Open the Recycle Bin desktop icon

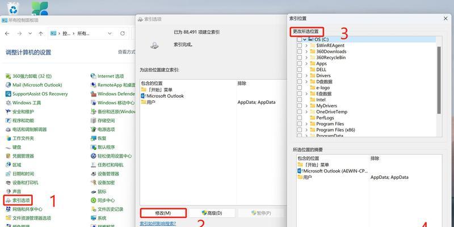[14, 7]
